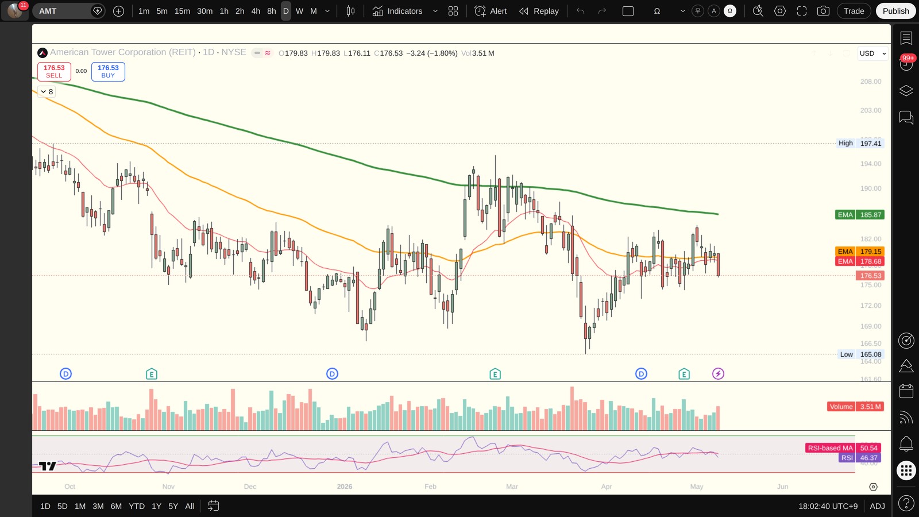Open chart settings hexagon icon
919x517 pixels.
[x=780, y=11]
